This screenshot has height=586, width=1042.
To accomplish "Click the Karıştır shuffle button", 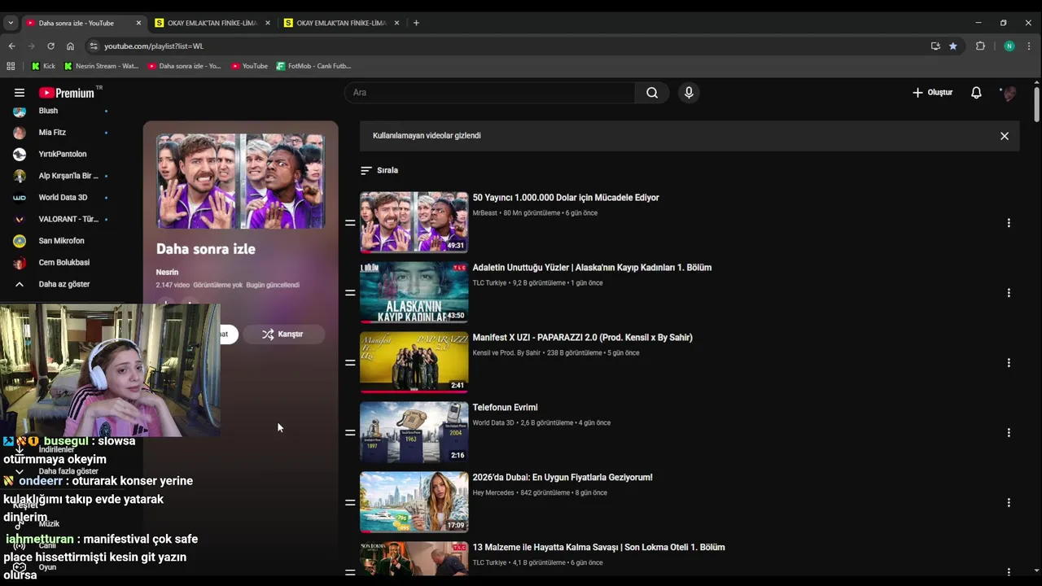I will pyautogui.click(x=283, y=334).
